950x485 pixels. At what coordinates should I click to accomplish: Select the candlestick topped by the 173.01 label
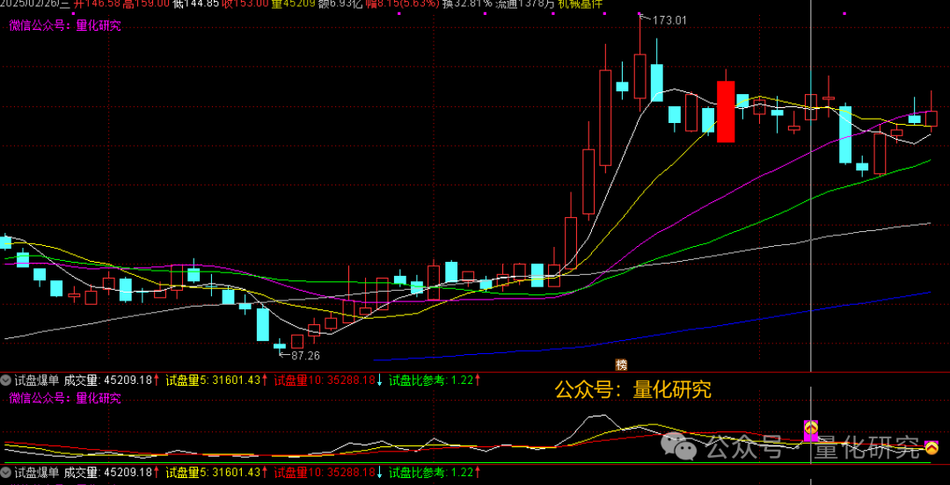(639, 76)
